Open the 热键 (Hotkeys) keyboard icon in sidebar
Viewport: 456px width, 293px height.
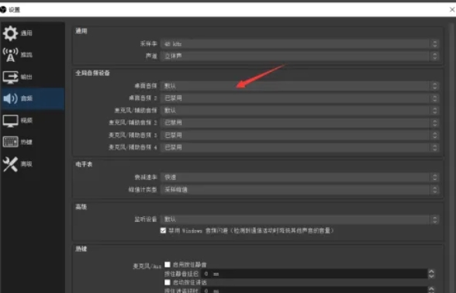click(11, 142)
